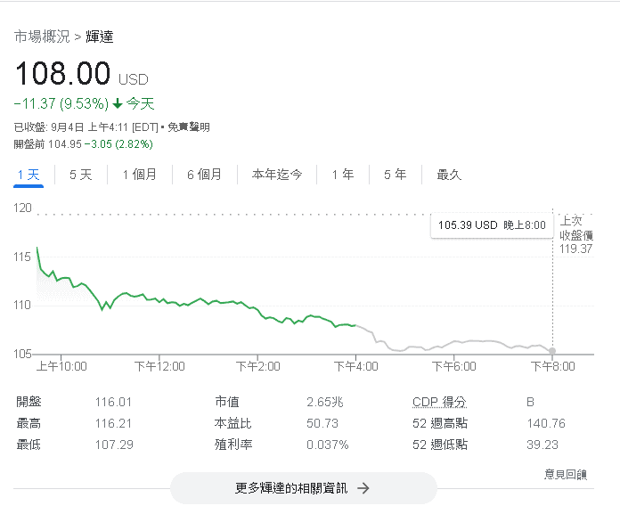Screen dimensions: 620x506
Task: Click the 52 週低點 value 39.23
Action: (542, 445)
